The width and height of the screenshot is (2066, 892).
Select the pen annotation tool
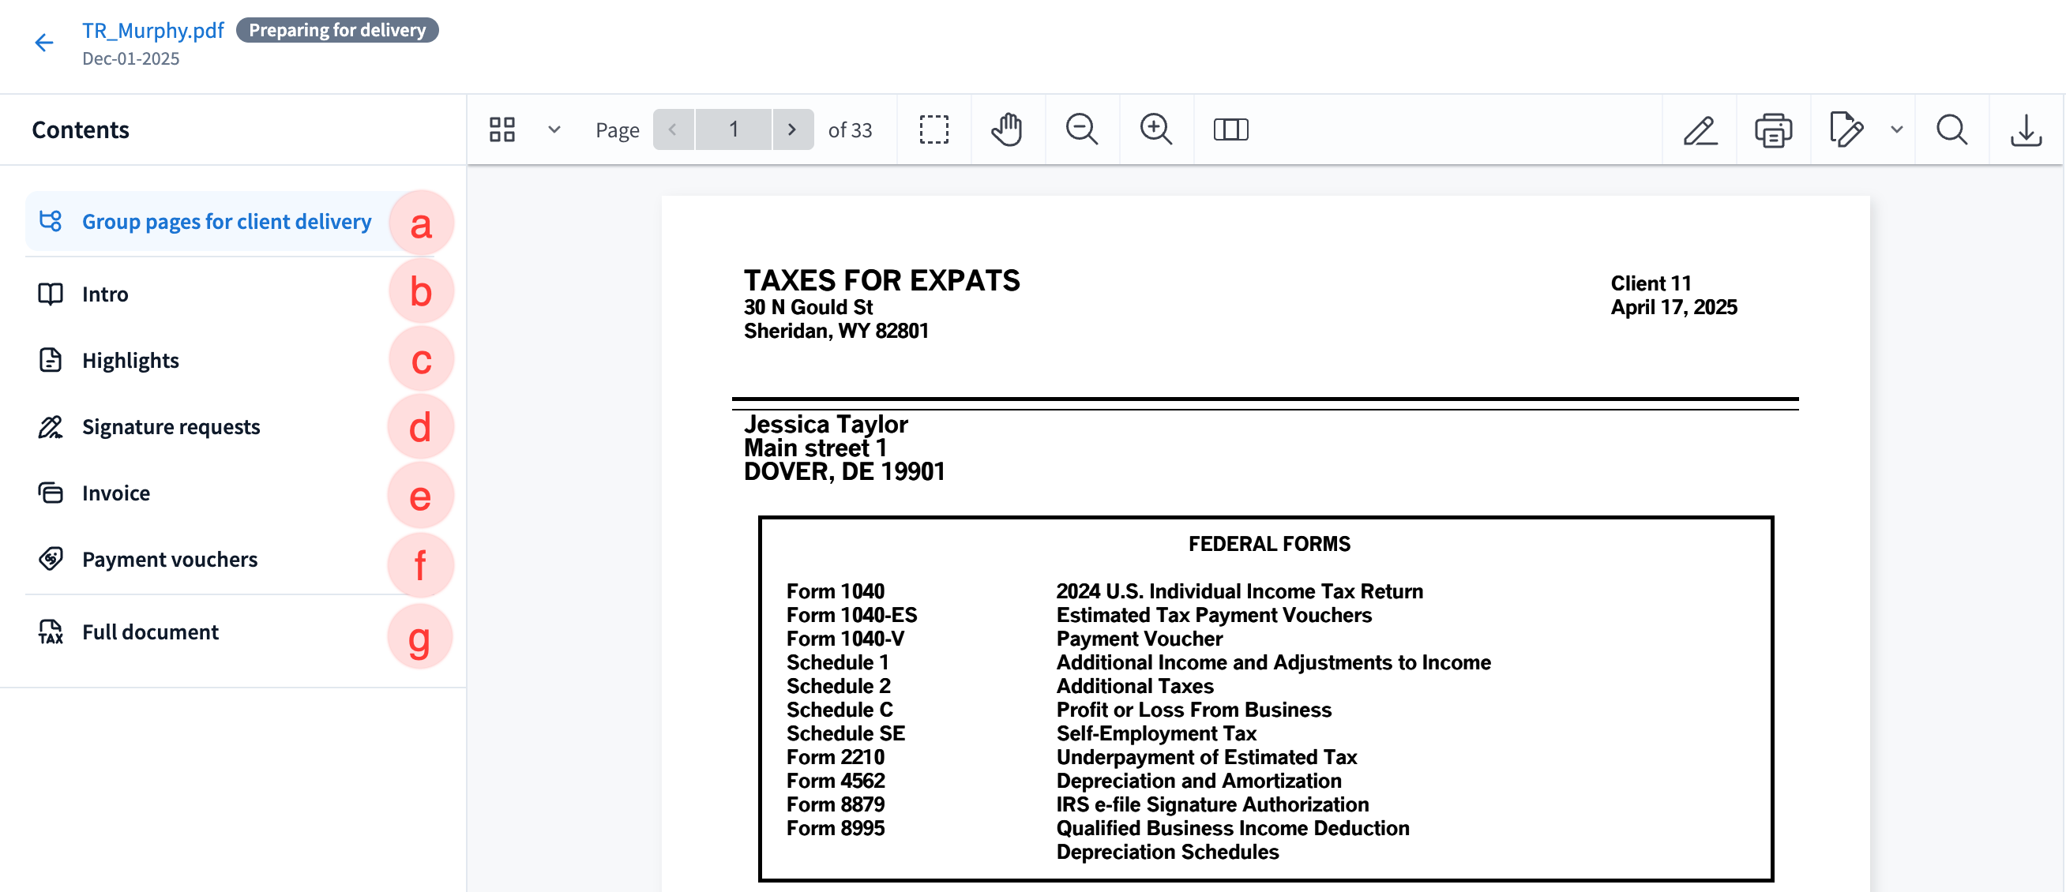tap(1700, 129)
